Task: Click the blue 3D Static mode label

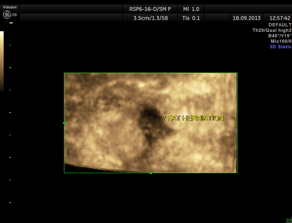Action: [280, 47]
